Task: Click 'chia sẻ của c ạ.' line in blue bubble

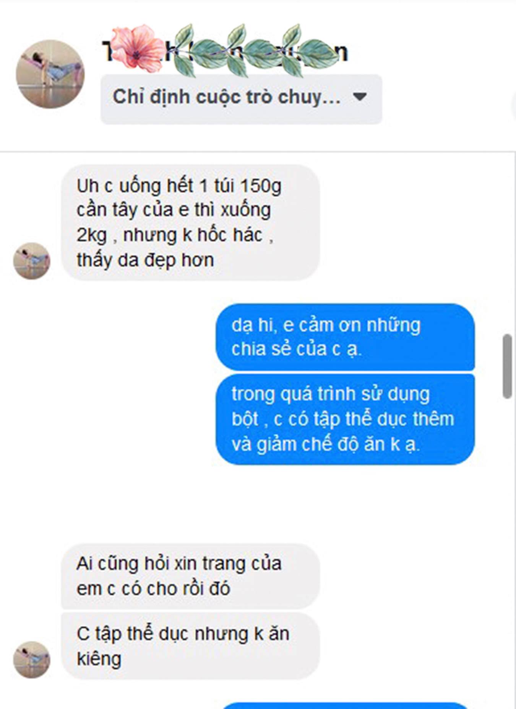Action: pos(296,349)
